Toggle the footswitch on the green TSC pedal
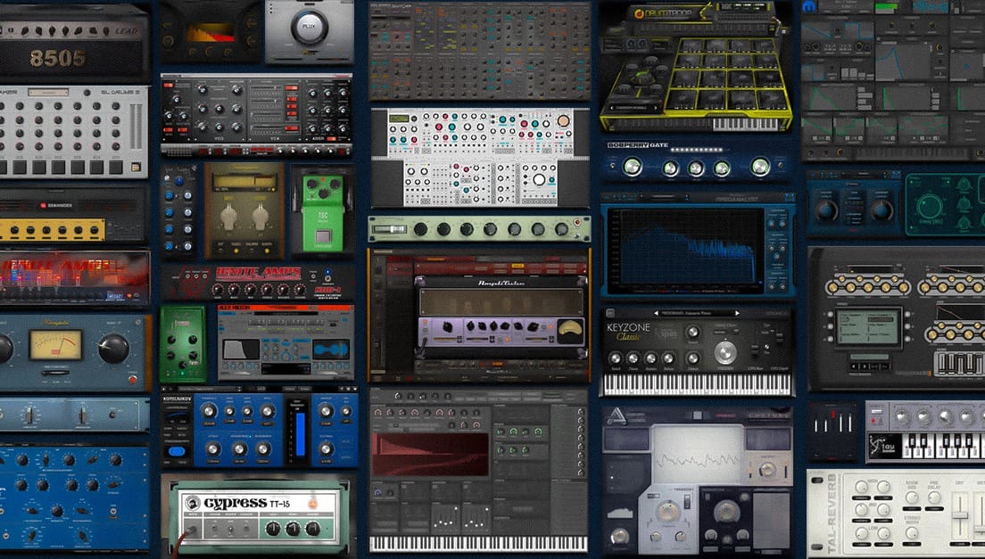The height and width of the screenshot is (559, 985). tap(323, 236)
